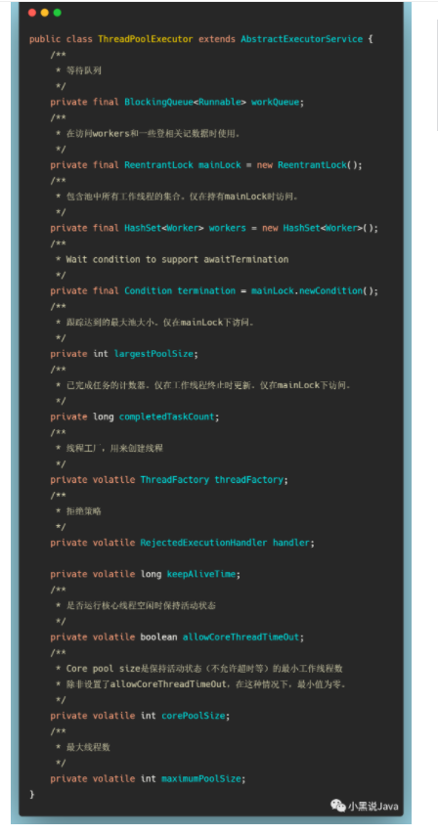
Task: Click the termination condition field
Action: (x=206, y=291)
